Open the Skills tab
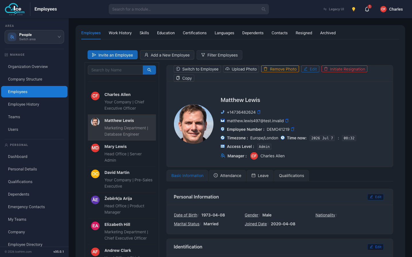The height and width of the screenshot is (257, 412). coord(144,33)
